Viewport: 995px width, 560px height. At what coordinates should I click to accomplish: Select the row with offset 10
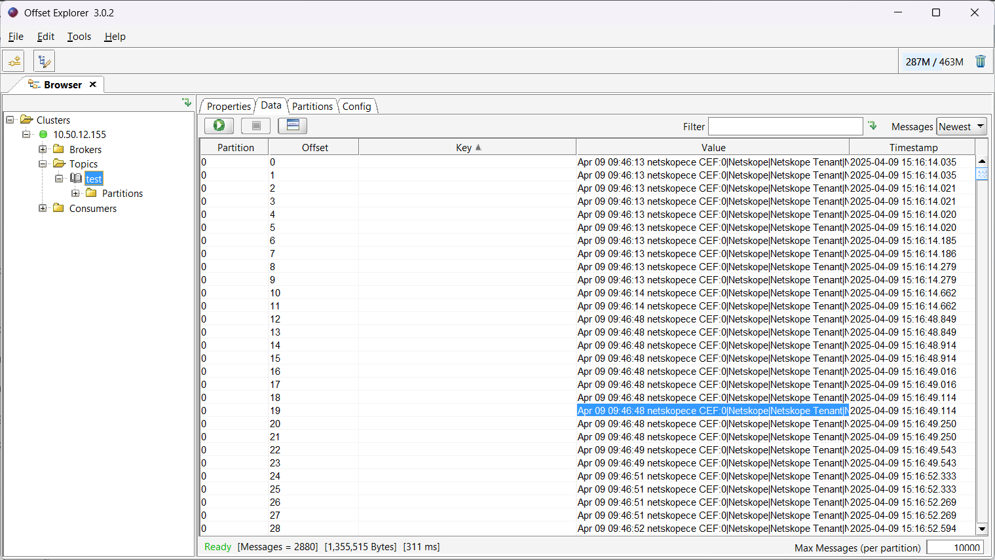click(x=588, y=293)
